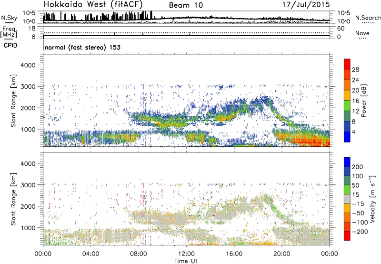The width and height of the screenshot is (381, 264).
Task: Select 'normal (fast stereo) 153' mode text
Action: pos(82,47)
